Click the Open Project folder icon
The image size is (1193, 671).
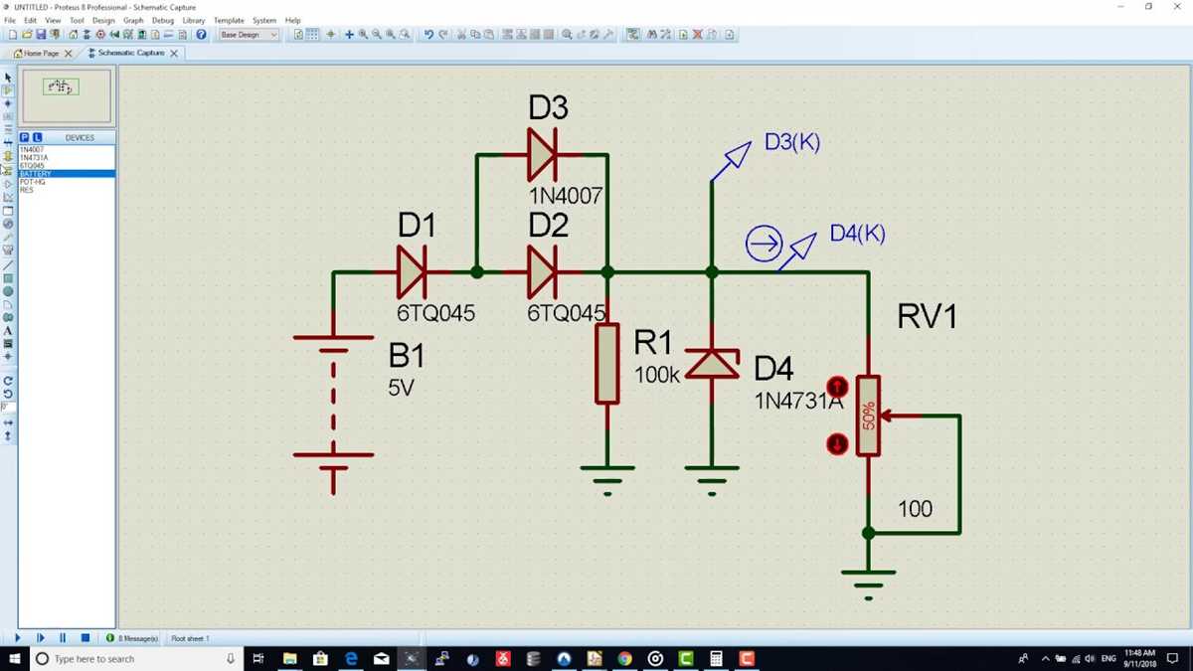(27, 35)
